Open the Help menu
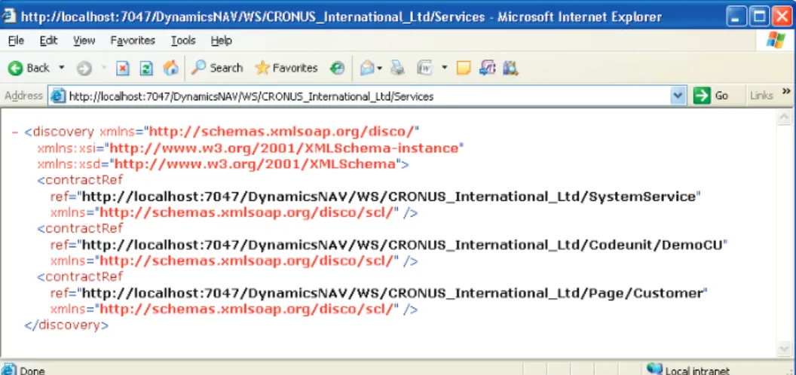 222,41
